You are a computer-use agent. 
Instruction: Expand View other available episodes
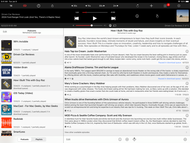pyautogui.click(x=127, y=132)
